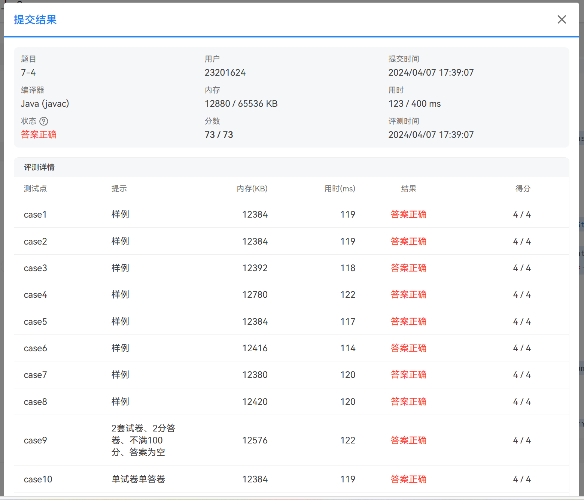Viewport: 584px width, 500px height.
Task: Click the 评测详情 section heading
Action: click(x=39, y=167)
